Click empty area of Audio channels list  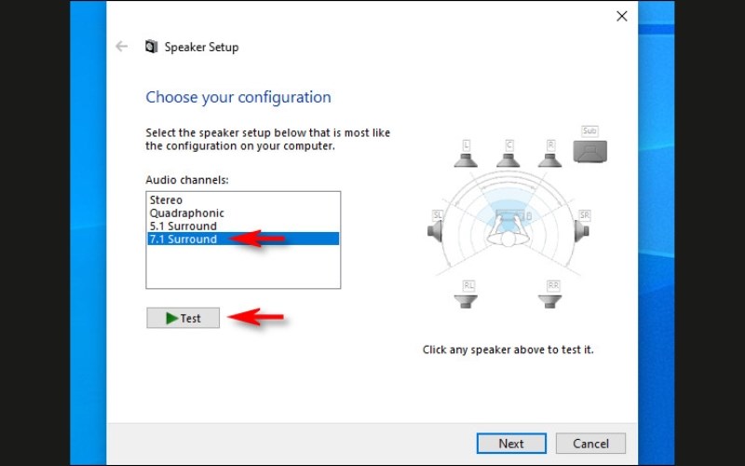click(x=243, y=267)
